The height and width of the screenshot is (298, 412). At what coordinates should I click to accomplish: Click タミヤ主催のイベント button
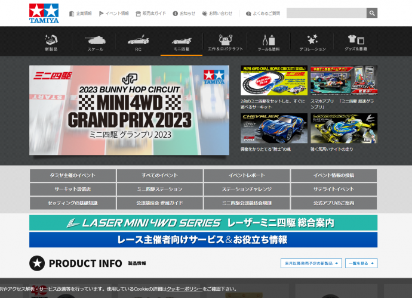73,175
